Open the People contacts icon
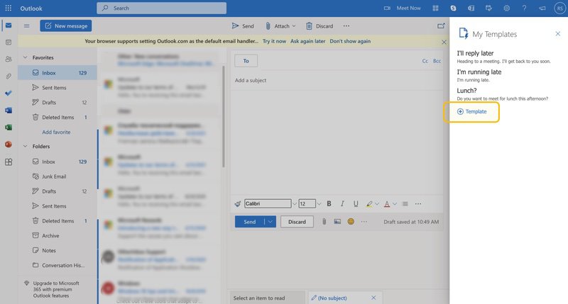The width and height of the screenshot is (568, 304). click(8, 60)
